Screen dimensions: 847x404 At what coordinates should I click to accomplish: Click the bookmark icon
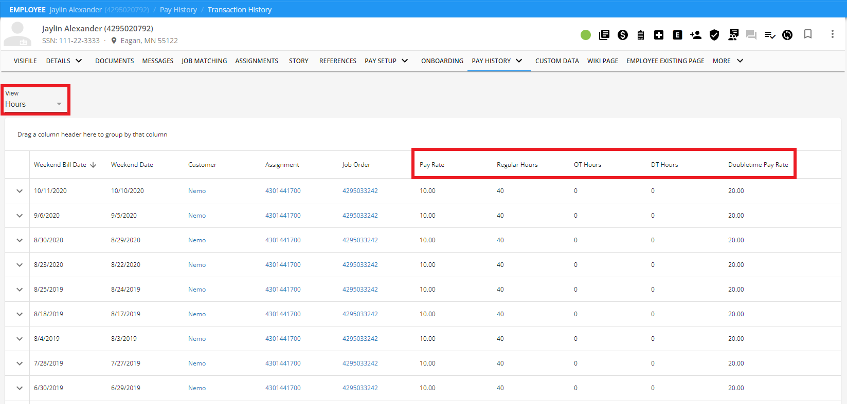click(808, 34)
